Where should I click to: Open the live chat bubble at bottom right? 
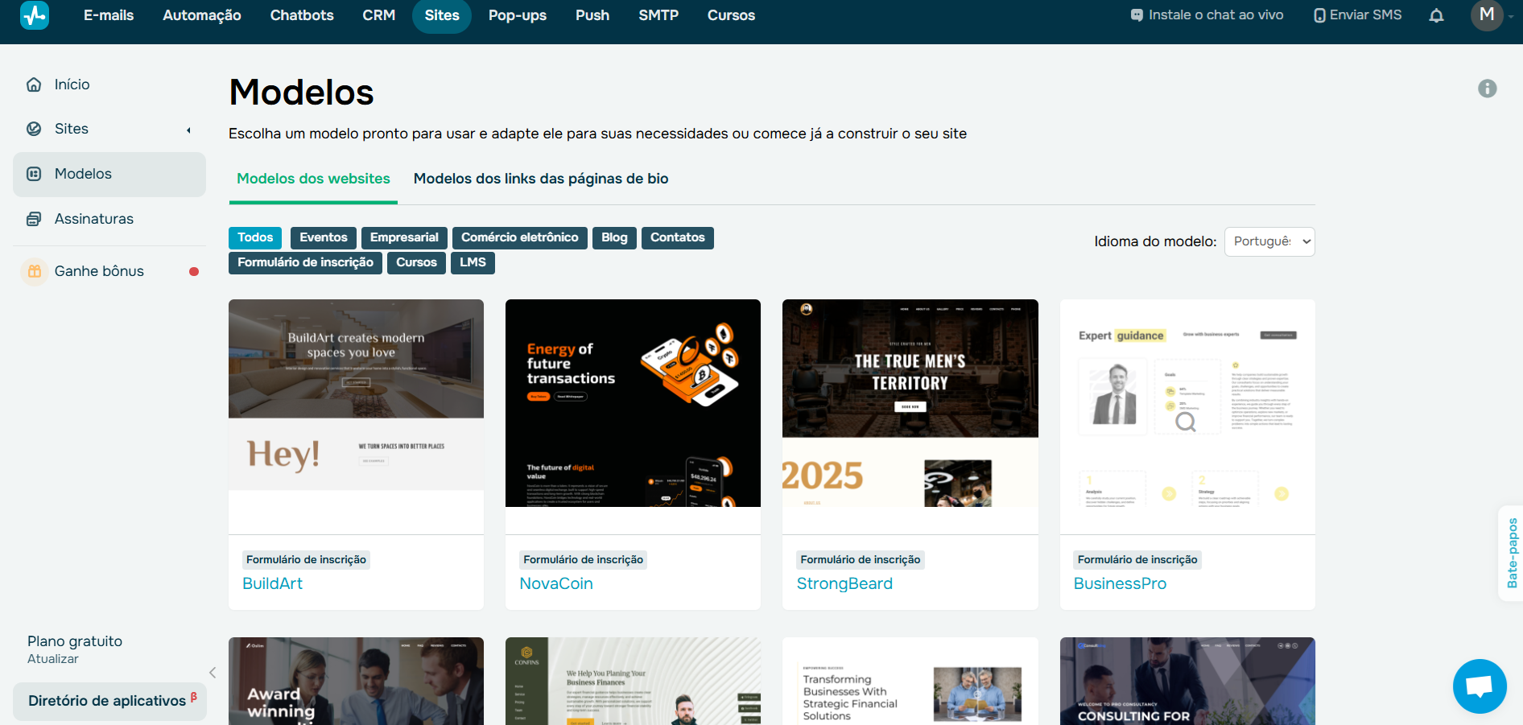tap(1479, 686)
